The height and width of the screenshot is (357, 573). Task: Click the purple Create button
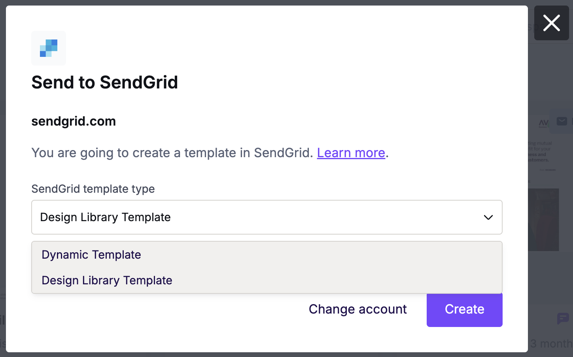pyautogui.click(x=464, y=310)
